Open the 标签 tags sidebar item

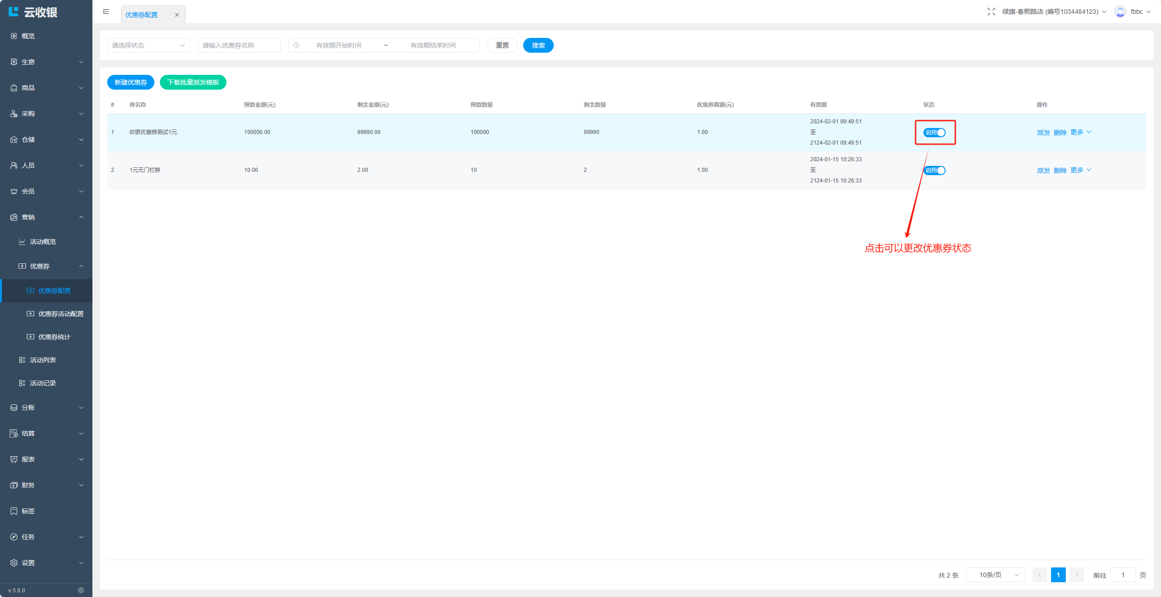[28, 511]
